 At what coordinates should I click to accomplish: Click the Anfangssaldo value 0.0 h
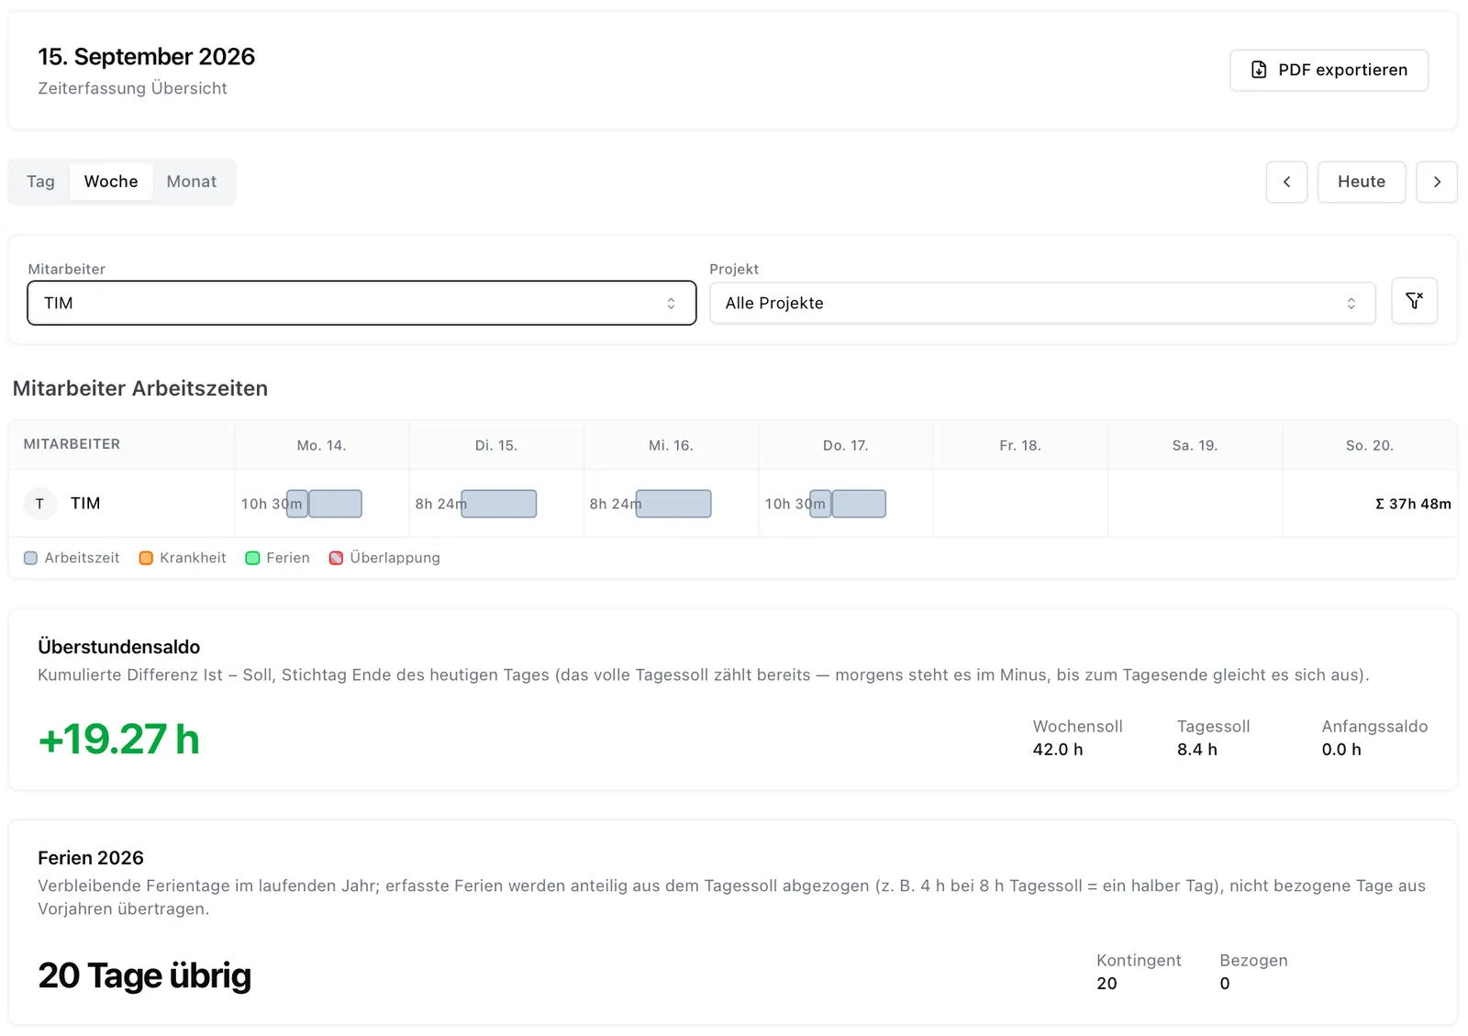pyautogui.click(x=1341, y=750)
